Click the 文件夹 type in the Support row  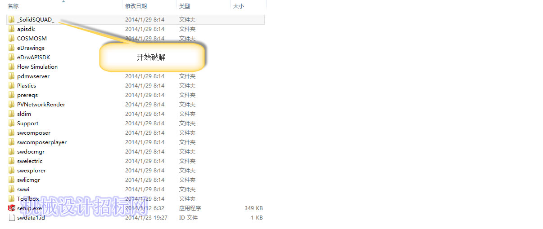(187, 123)
